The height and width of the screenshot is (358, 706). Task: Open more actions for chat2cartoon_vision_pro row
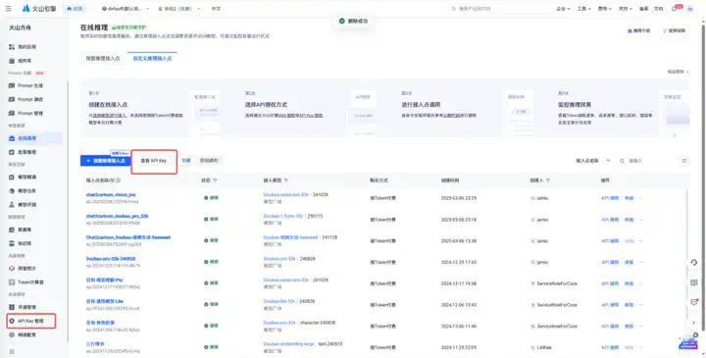(641, 198)
